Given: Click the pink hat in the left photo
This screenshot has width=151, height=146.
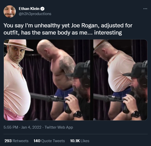Looking at the screenshot, I should [18, 44].
